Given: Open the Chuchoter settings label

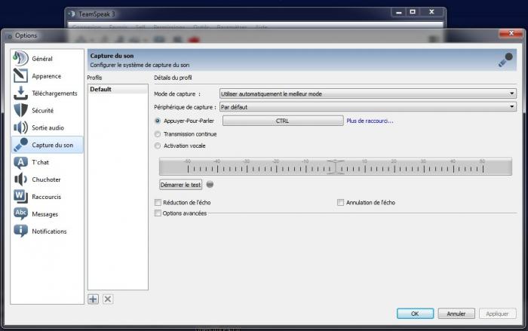Looking at the screenshot, I should (x=46, y=179).
